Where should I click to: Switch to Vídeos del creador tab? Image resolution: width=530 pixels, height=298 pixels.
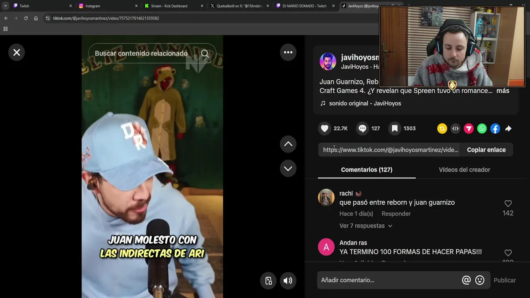coord(465,170)
